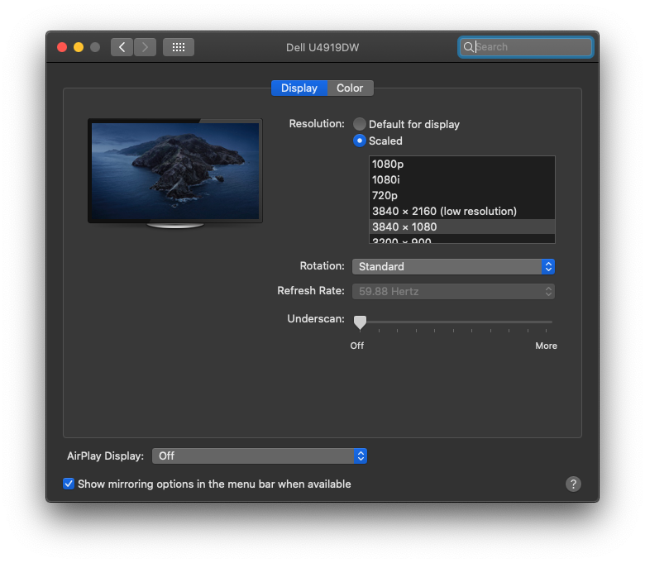Choose the 1080i resolution
The image size is (645, 563).
coord(462,179)
